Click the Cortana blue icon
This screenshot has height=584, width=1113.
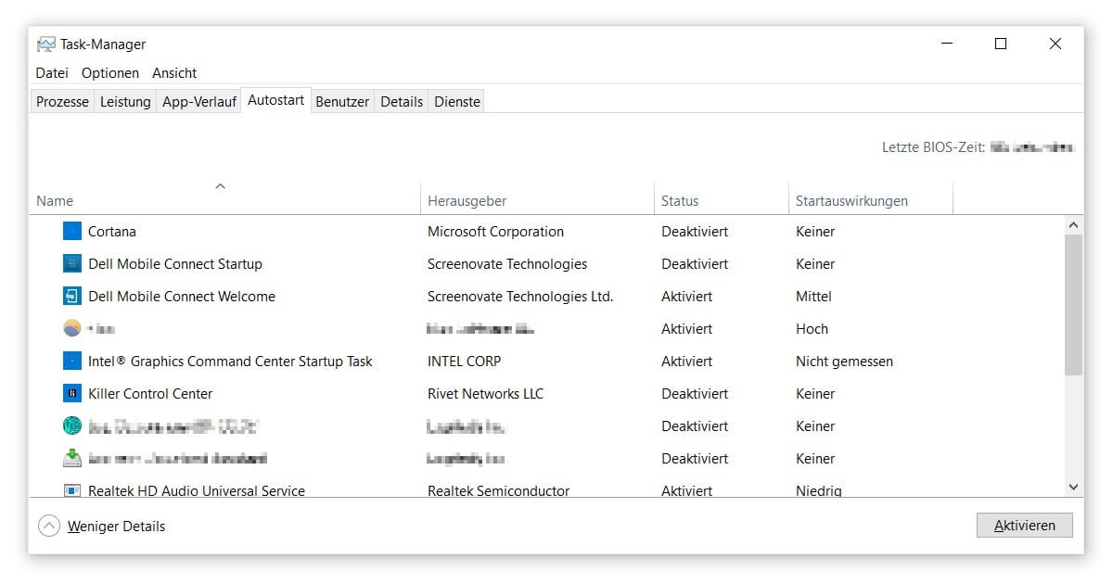[72, 231]
